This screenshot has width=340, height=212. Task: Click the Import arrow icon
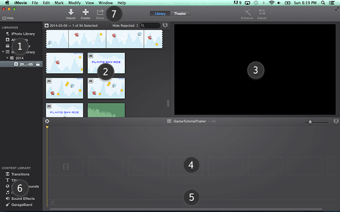click(71, 12)
